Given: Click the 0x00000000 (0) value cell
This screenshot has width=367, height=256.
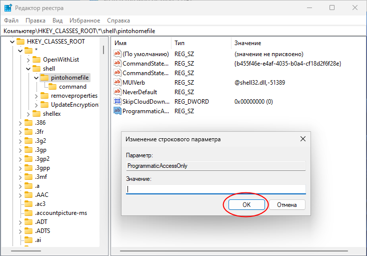Looking at the screenshot, I should [x=253, y=102].
